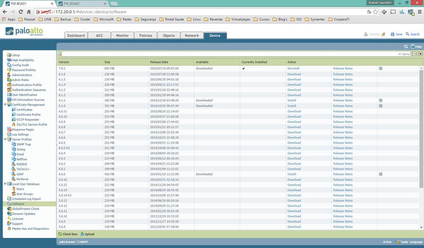Apply filter with the green arrow icon
Viewport: 424px width, 248px height.
pos(415,54)
